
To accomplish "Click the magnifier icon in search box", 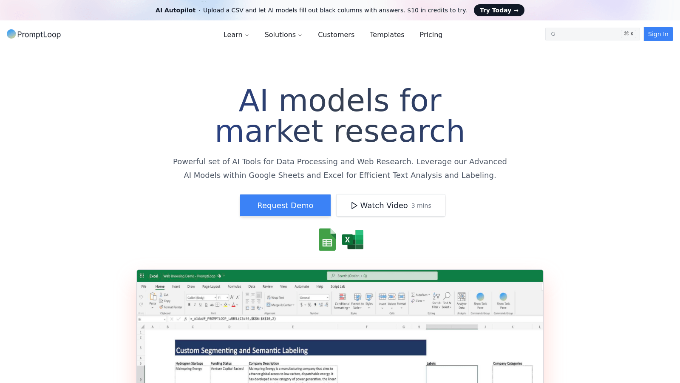I will [553, 34].
